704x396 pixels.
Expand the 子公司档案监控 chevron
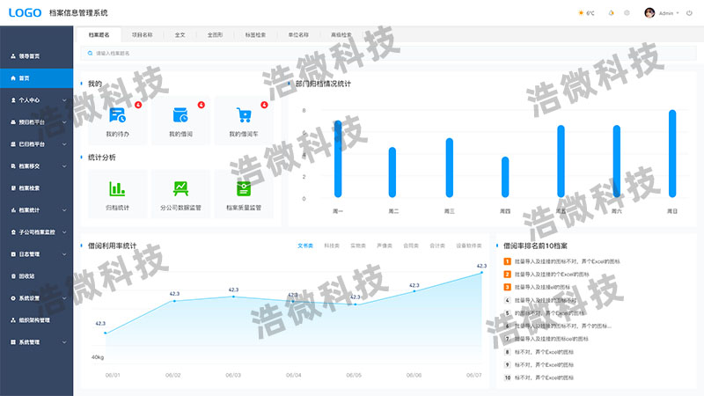pos(64,232)
